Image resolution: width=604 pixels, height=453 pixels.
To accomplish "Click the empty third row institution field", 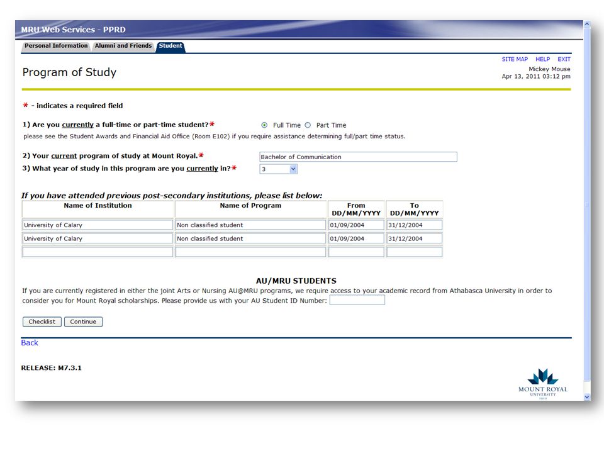I will (x=98, y=252).
